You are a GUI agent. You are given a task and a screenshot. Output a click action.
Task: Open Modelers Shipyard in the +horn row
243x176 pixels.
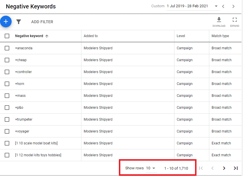click(x=98, y=84)
